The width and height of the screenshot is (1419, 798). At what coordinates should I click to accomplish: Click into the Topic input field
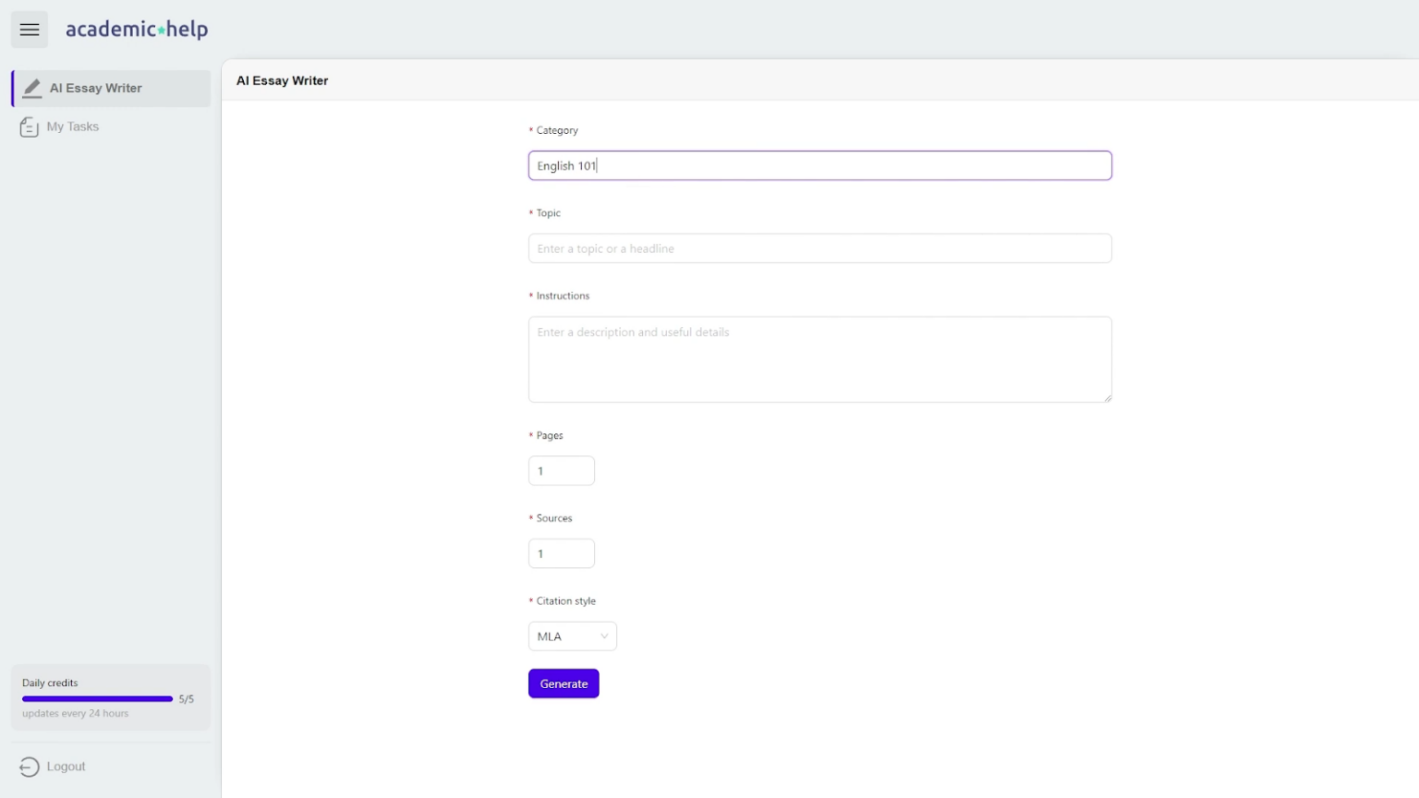(x=819, y=248)
